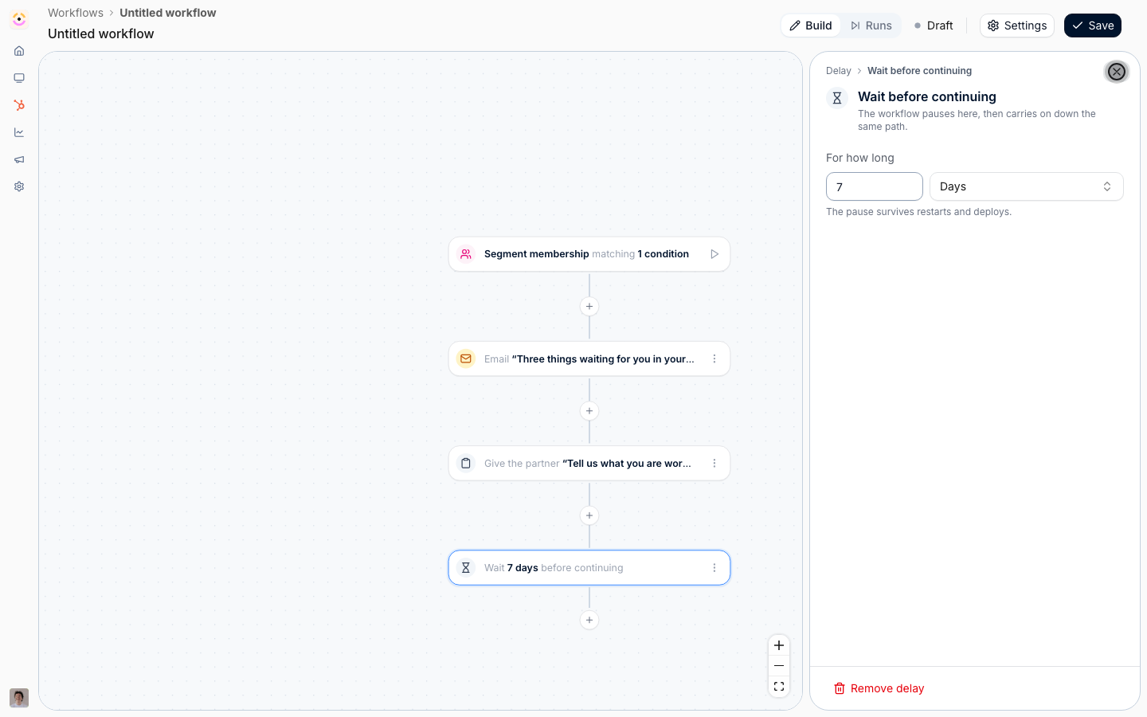Switch to the Build tab
The height and width of the screenshot is (717, 1147).
click(x=811, y=25)
